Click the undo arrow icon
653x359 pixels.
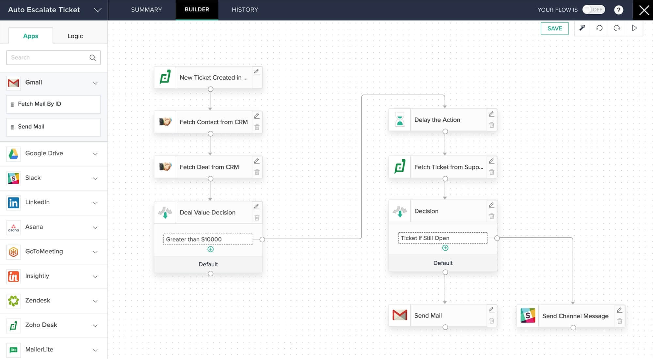[599, 28]
